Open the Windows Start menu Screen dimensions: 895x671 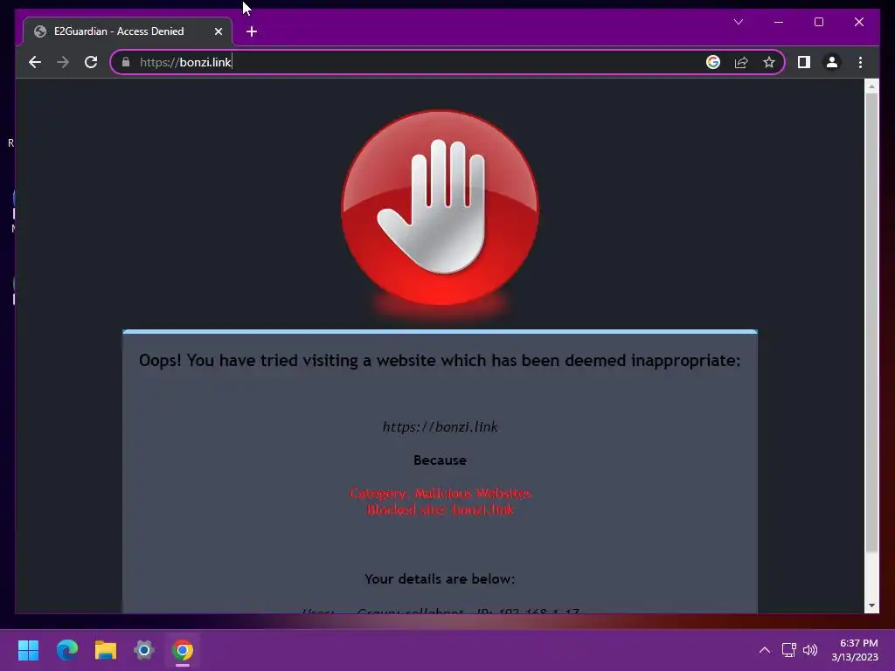click(x=28, y=650)
